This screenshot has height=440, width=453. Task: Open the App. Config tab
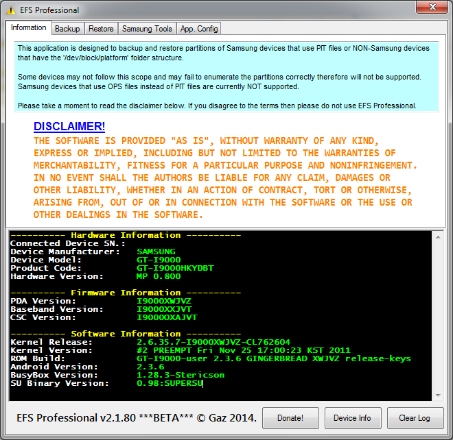point(199,29)
